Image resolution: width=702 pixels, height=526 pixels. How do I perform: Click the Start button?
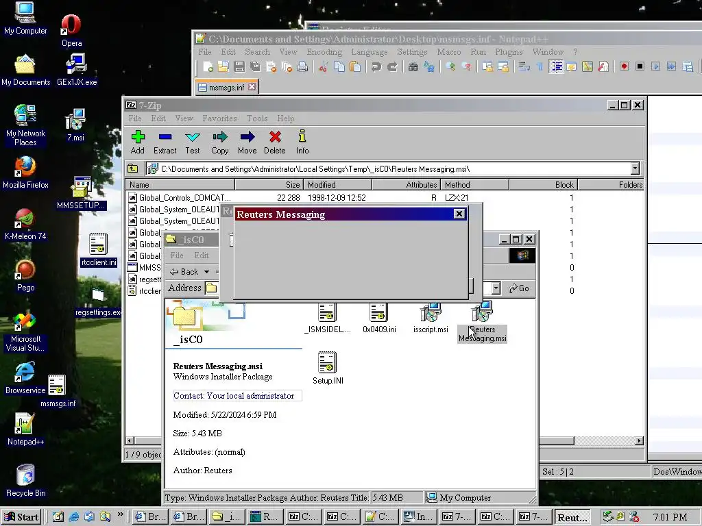[x=21, y=517]
